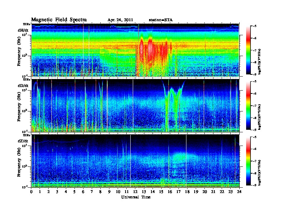Click the "32Hz" label atop the dZ/dt panel
The image size is (285, 220).
(x=27, y=135)
